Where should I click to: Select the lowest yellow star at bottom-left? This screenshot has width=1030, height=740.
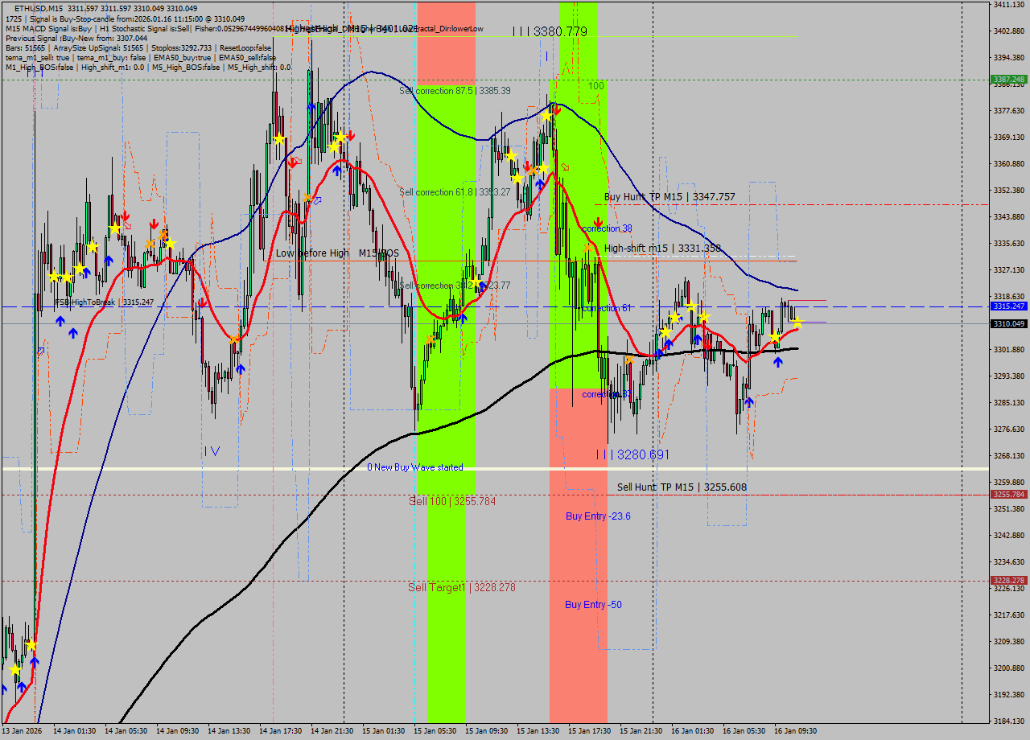point(14,669)
